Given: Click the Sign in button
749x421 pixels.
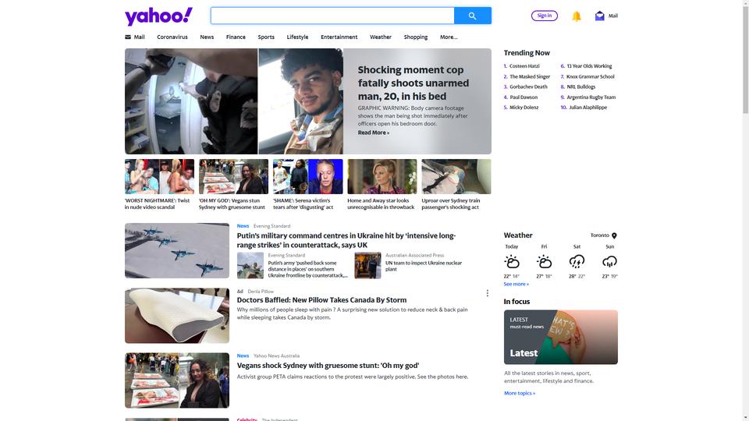Looking at the screenshot, I should 544,16.
